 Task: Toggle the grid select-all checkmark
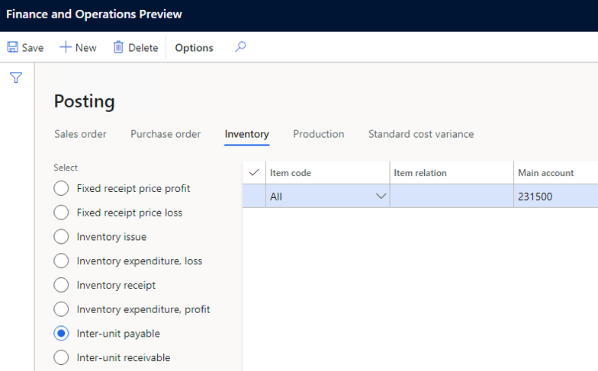click(254, 173)
